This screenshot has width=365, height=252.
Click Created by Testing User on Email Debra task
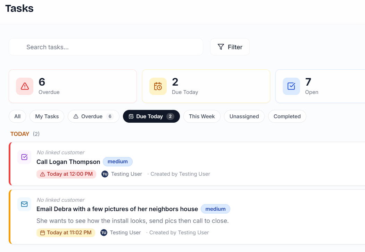[179, 233]
